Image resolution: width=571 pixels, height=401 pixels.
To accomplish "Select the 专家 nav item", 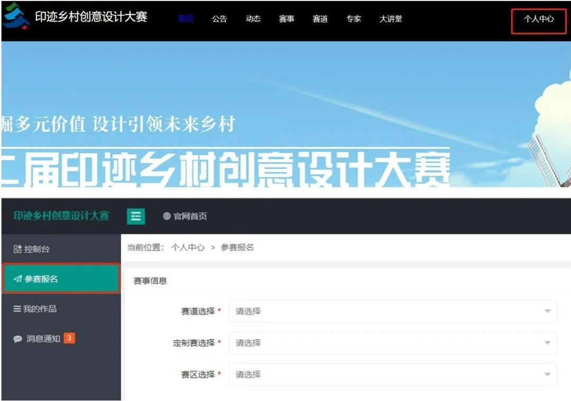I will click(354, 19).
